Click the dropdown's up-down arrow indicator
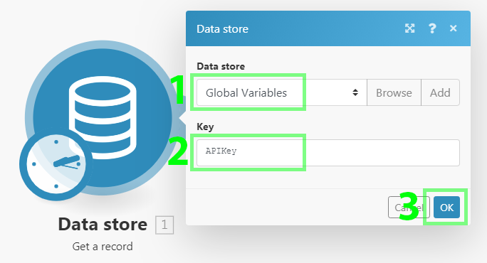The width and height of the screenshot is (487, 263). pyautogui.click(x=355, y=92)
